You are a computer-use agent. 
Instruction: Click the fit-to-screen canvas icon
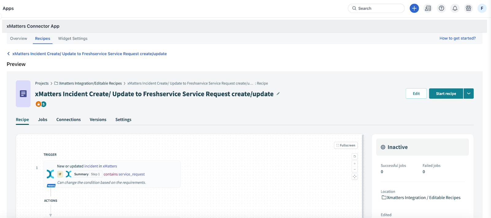(355, 176)
